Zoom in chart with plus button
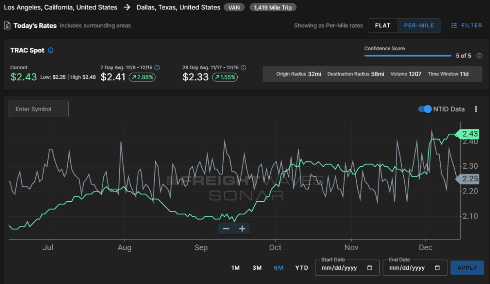Viewport: 490px width, 284px height. pyautogui.click(x=242, y=229)
